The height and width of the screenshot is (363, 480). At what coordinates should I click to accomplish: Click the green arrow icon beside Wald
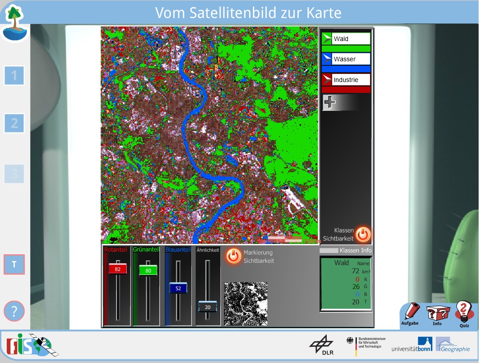click(x=327, y=39)
